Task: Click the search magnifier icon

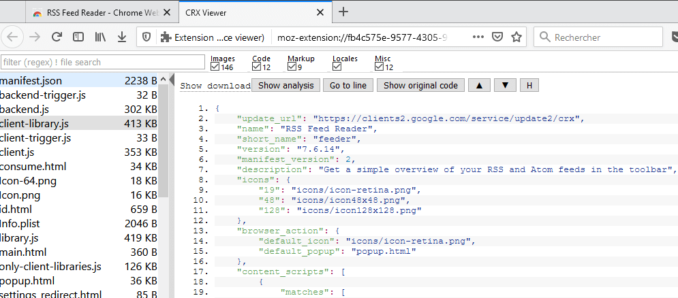Action: [x=545, y=37]
